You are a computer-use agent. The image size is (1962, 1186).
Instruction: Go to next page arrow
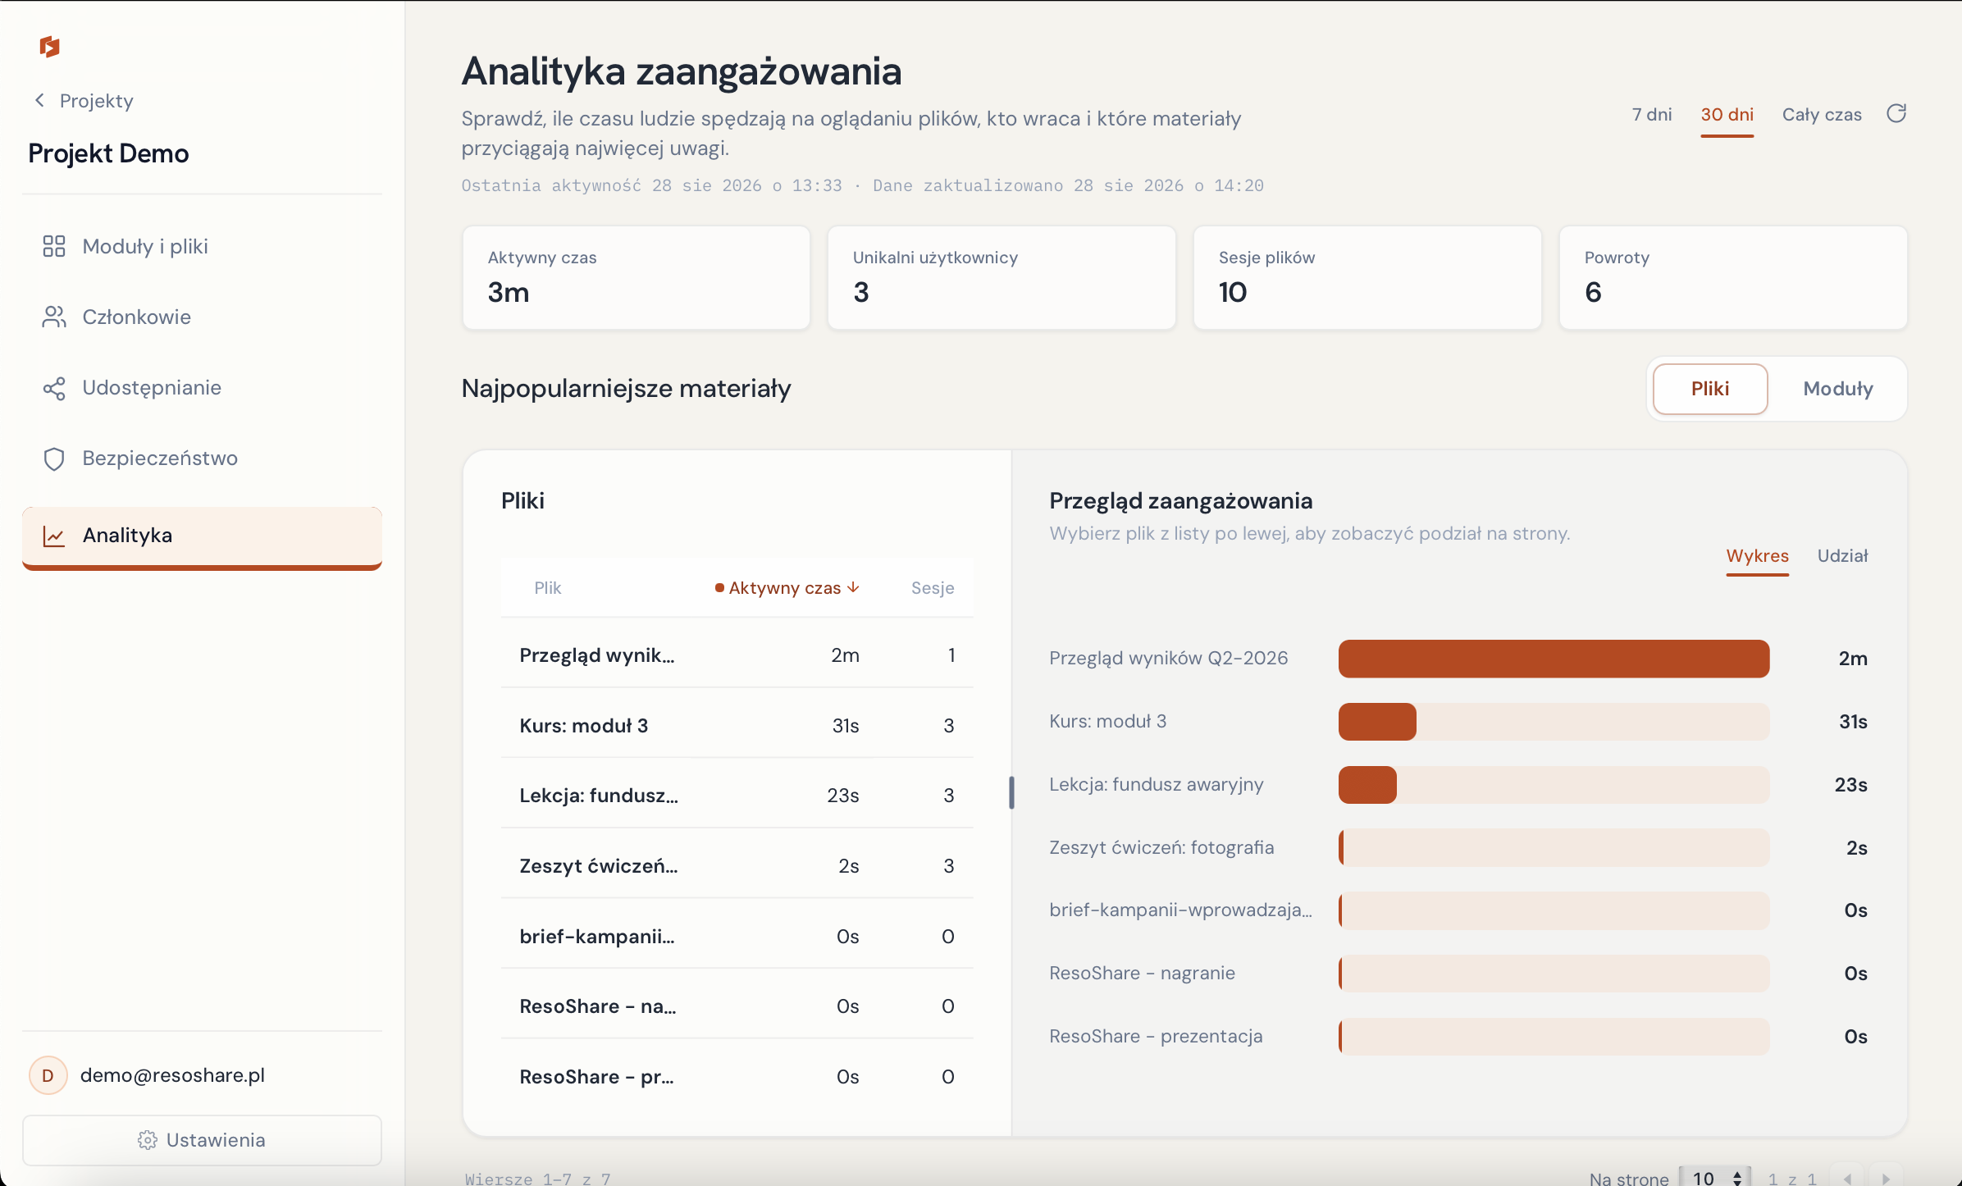click(1886, 1178)
